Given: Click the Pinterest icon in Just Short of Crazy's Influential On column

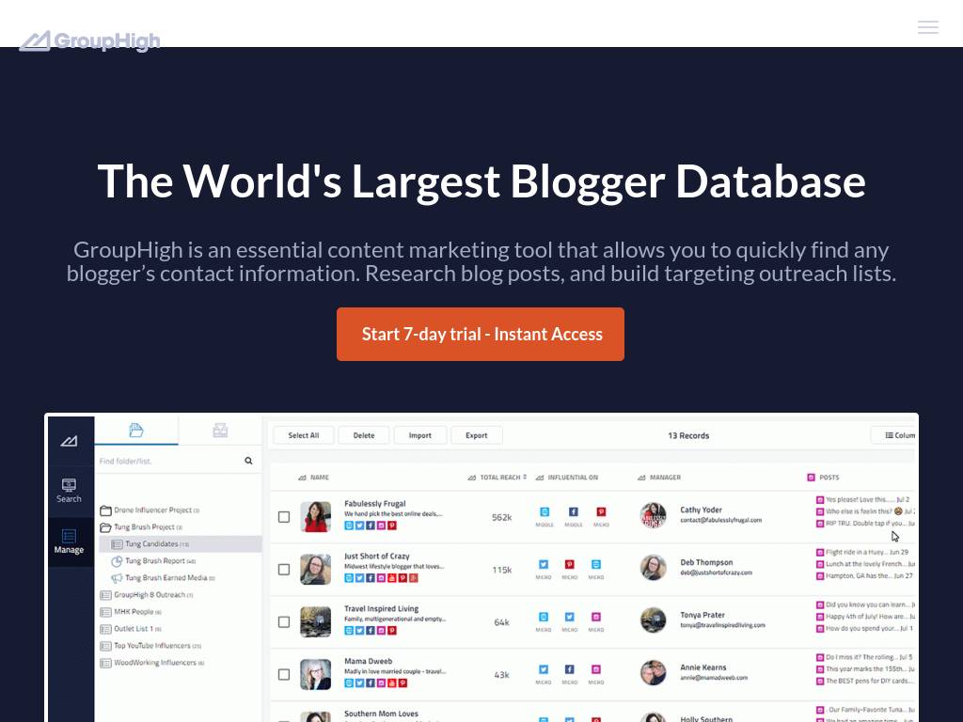Looking at the screenshot, I should pos(570,565).
